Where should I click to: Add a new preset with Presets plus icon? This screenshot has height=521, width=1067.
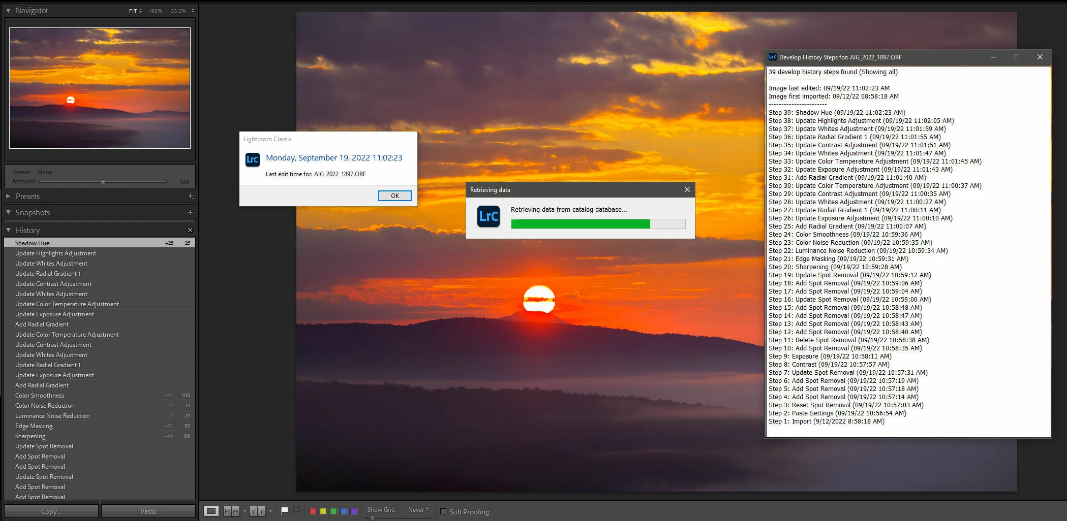tap(190, 196)
